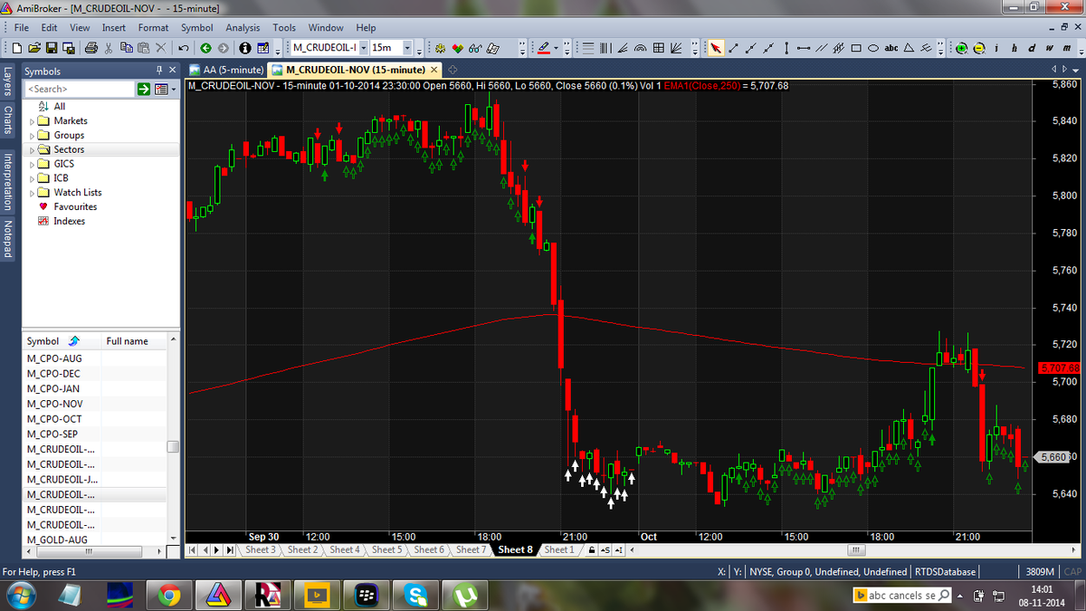
Task: Switch to the Sheet 1 tab
Action: 558,549
